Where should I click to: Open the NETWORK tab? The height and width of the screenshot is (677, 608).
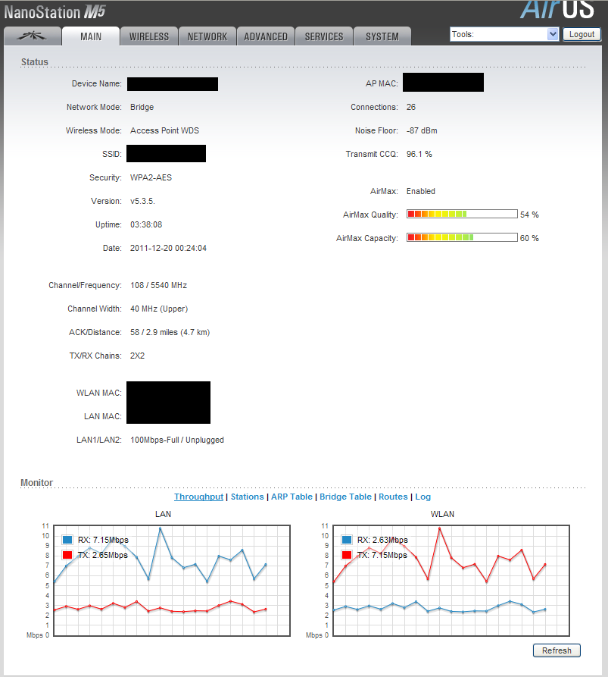pos(207,36)
